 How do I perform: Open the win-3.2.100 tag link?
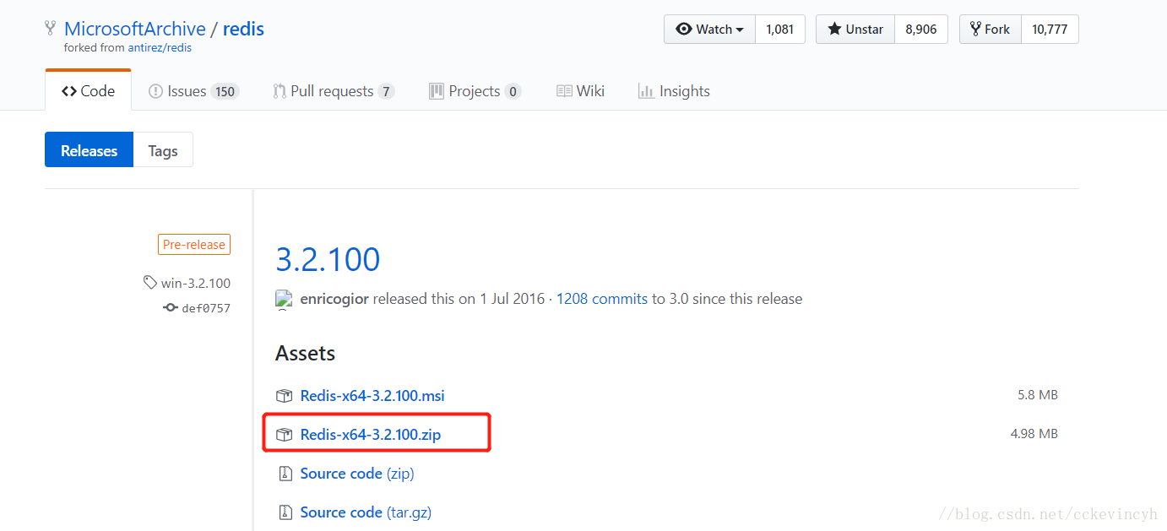(196, 283)
